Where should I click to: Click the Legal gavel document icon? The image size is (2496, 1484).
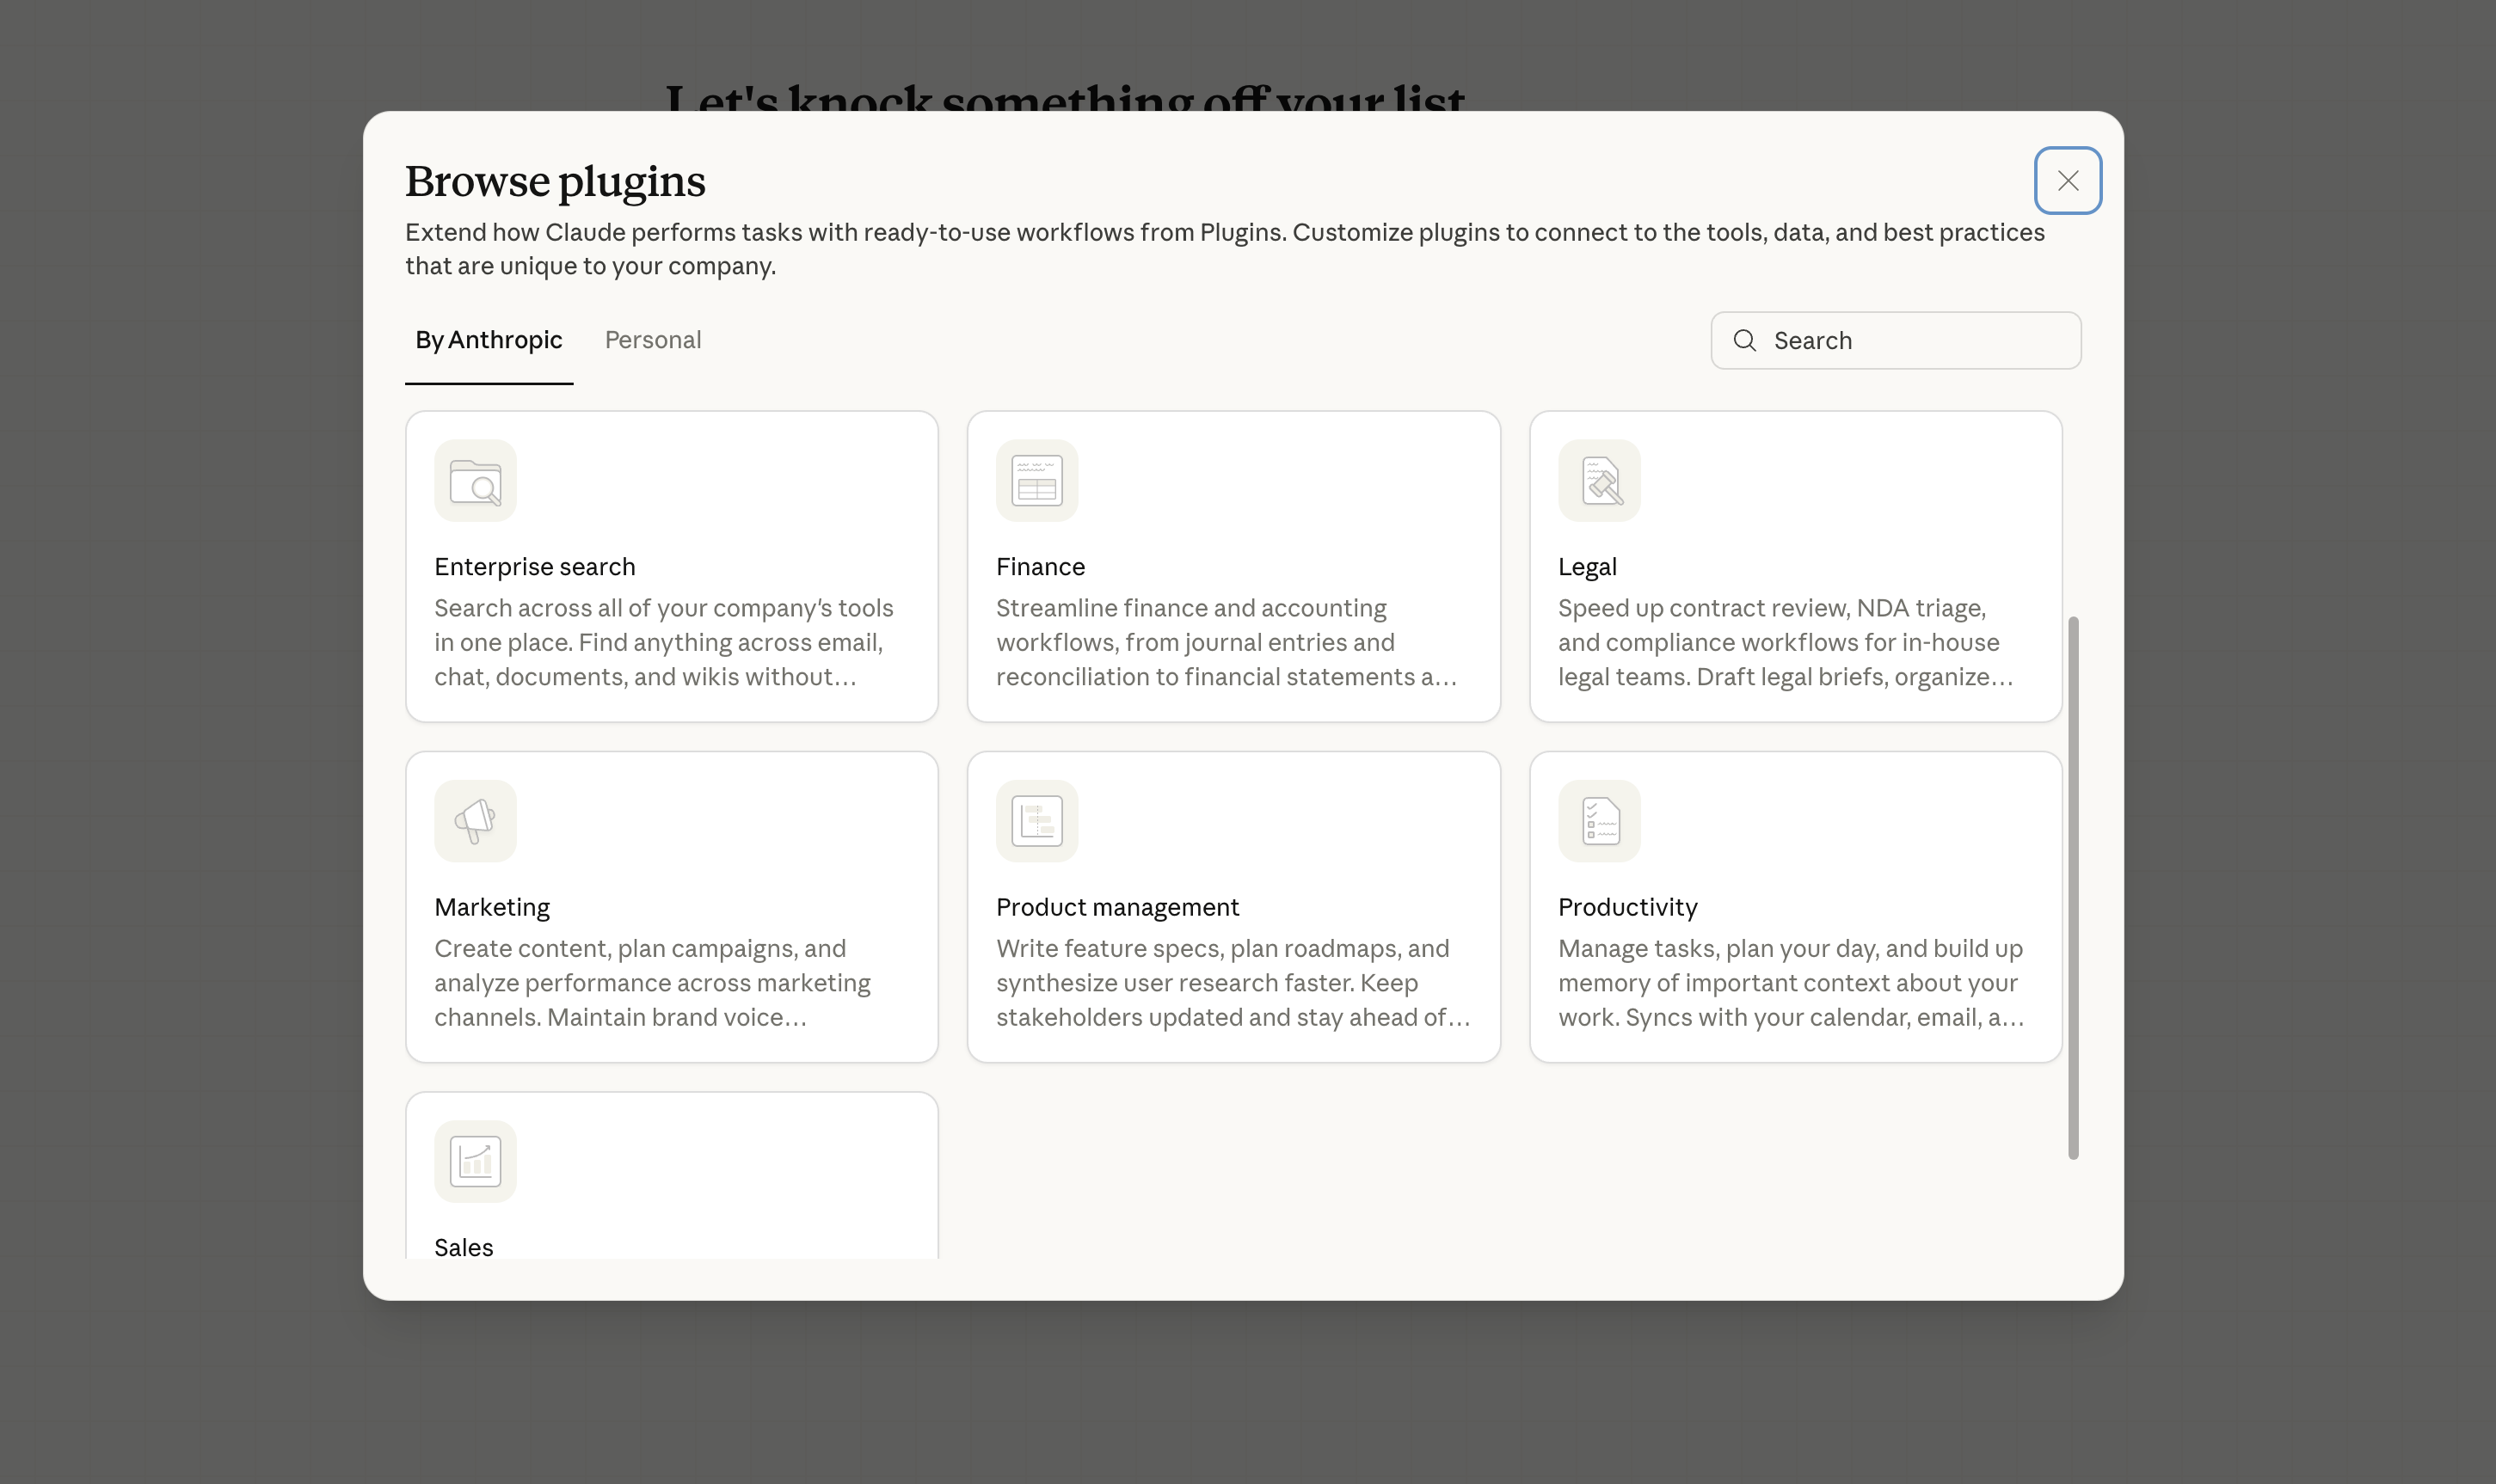(1599, 481)
